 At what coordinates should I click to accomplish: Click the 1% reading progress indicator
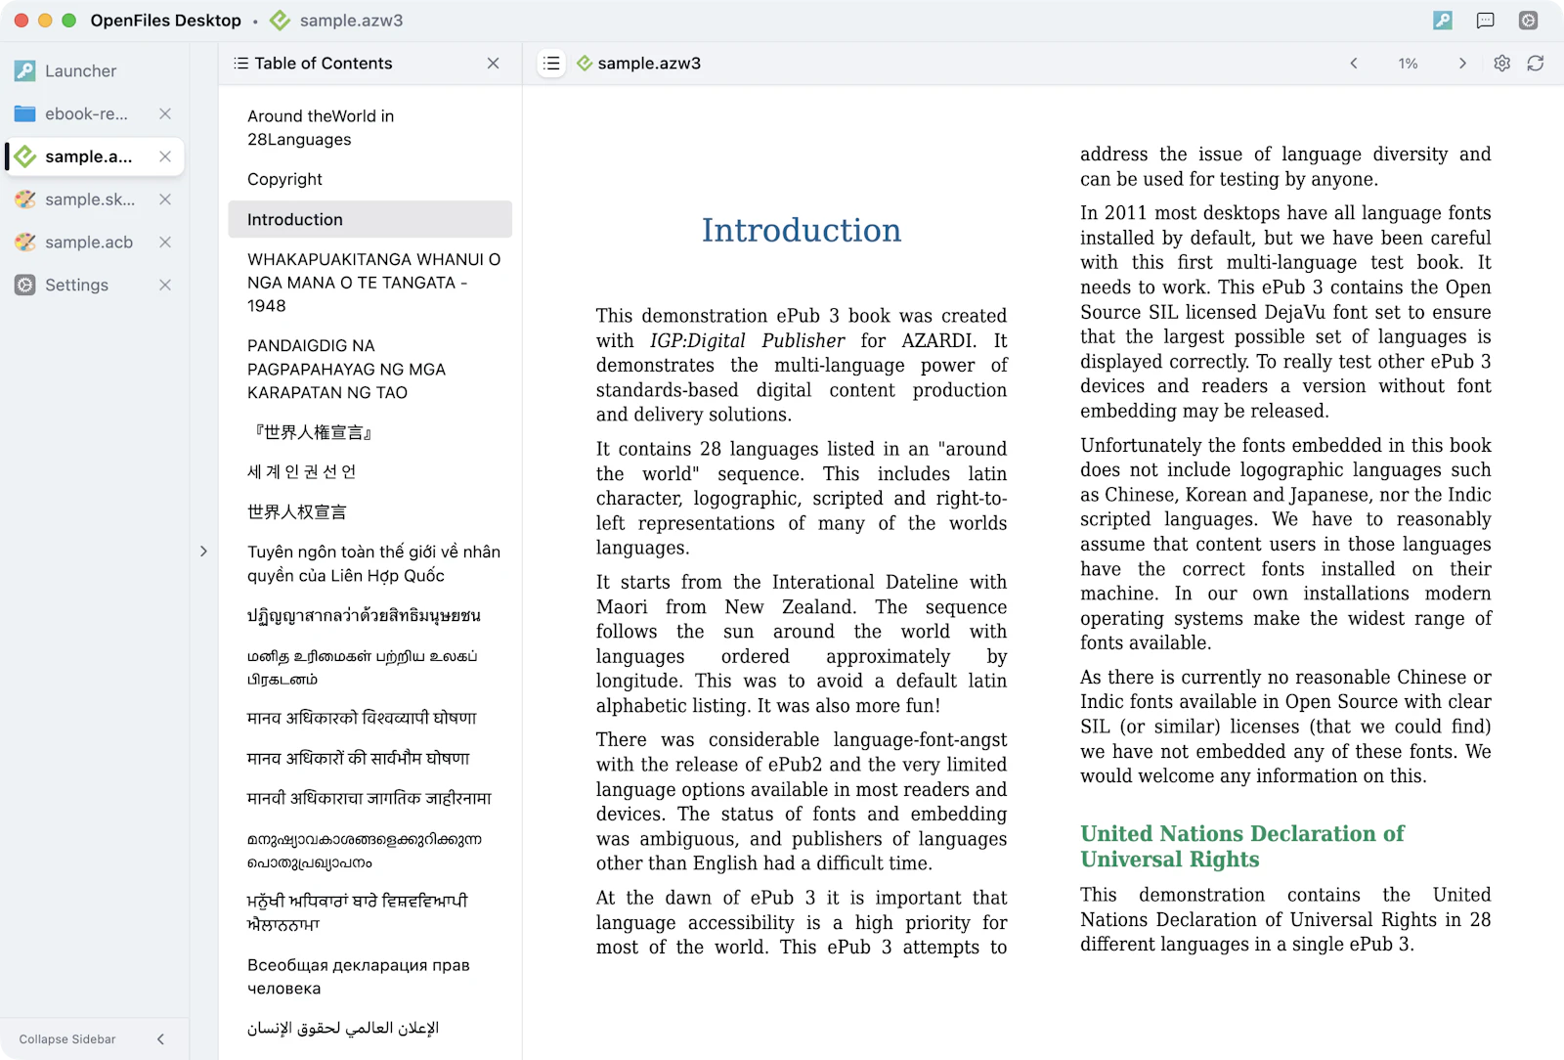[x=1408, y=64]
